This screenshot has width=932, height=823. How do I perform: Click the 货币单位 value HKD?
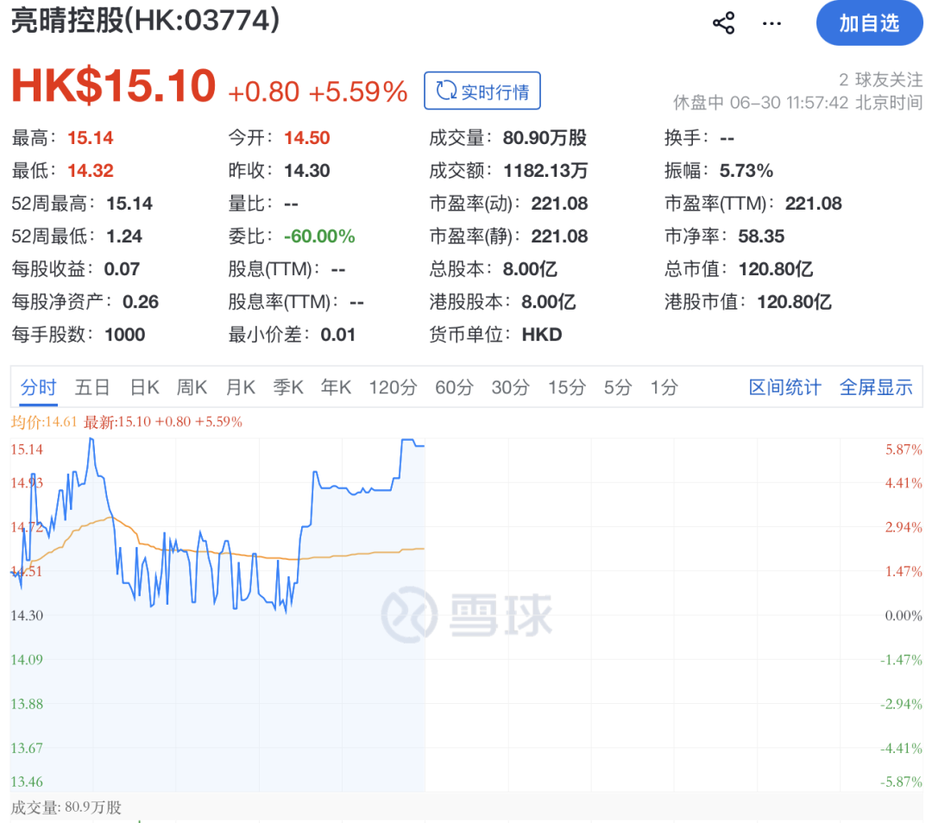tap(542, 335)
